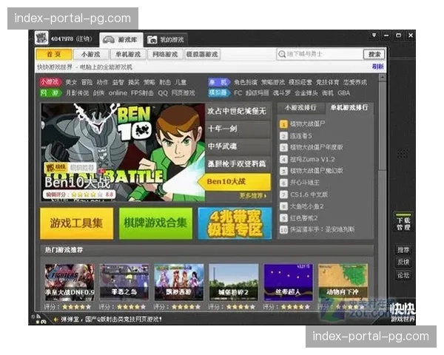Click the 刷新 refresh link
Viewport: 444px width, 355px height.
377,67
